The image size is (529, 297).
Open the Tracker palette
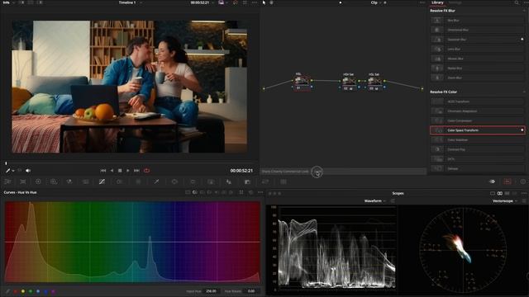(193, 181)
